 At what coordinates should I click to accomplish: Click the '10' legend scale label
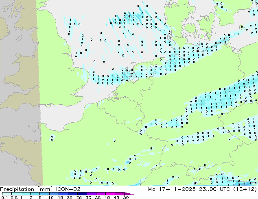point(51,197)
